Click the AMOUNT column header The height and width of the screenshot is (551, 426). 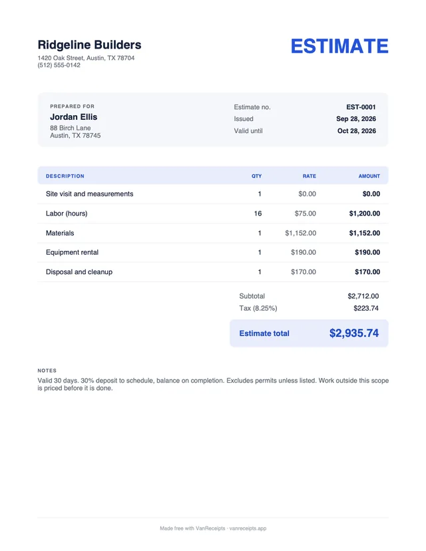pyautogui.click(x=369, y=176)
